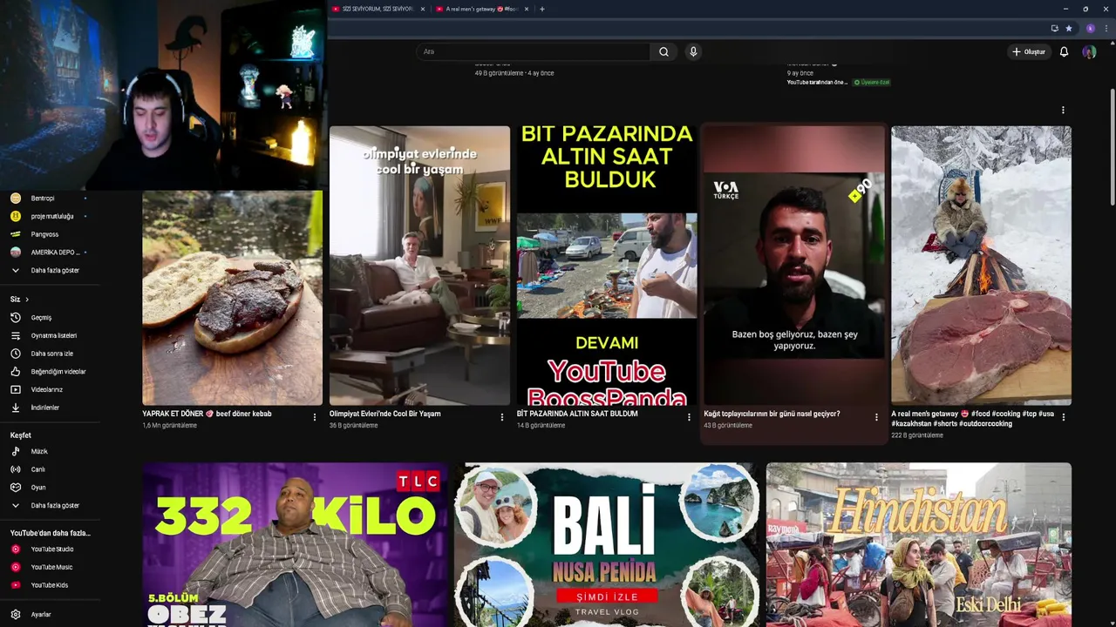Image resolution: width=1116 pixels, height=627 pixels.
Task: Play the YAPRAK ET DÖNER short thumbnail
Action: (233, 298)
